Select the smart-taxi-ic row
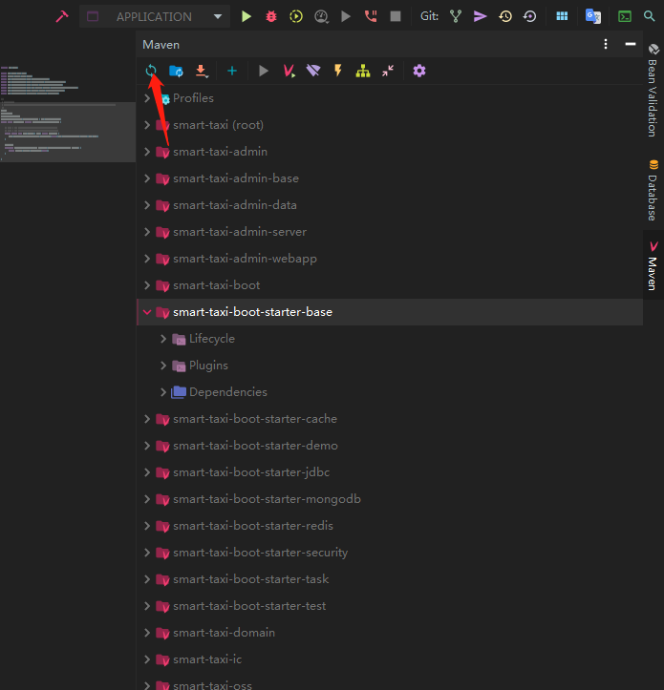The height and width of the screenshot is (690, 664). (390, 659)
